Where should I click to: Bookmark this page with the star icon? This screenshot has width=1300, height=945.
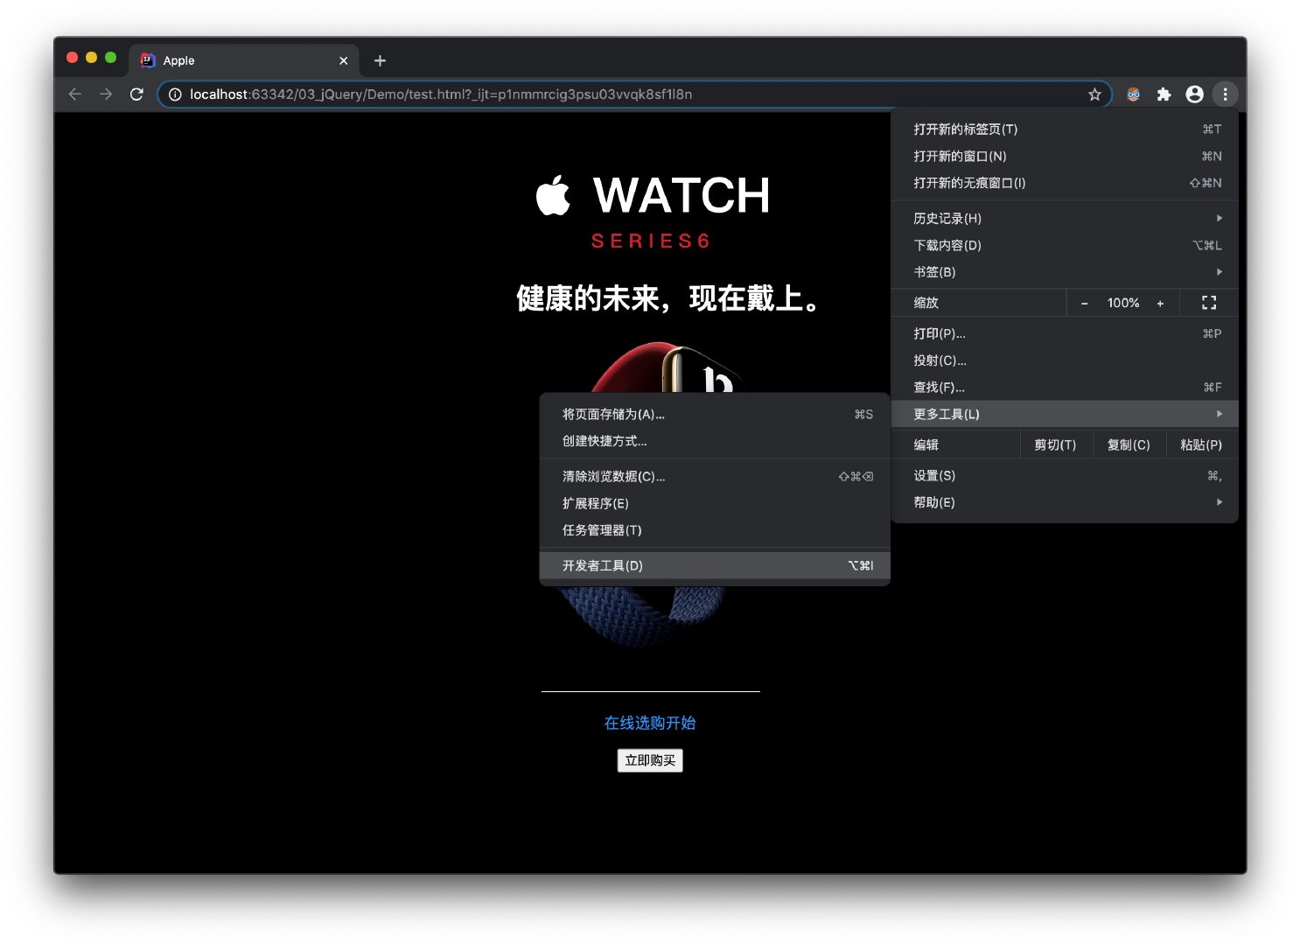1094,94
